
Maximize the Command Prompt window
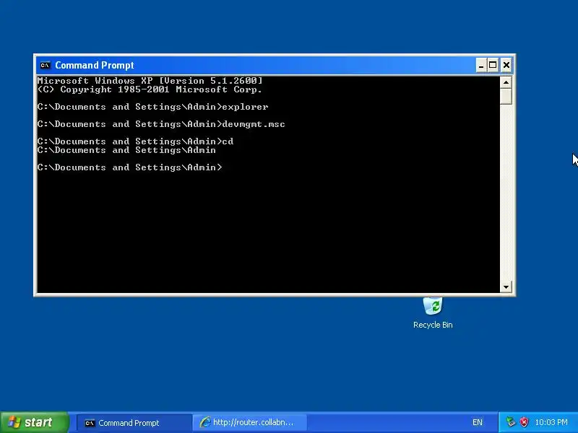(x=493, y=66)
